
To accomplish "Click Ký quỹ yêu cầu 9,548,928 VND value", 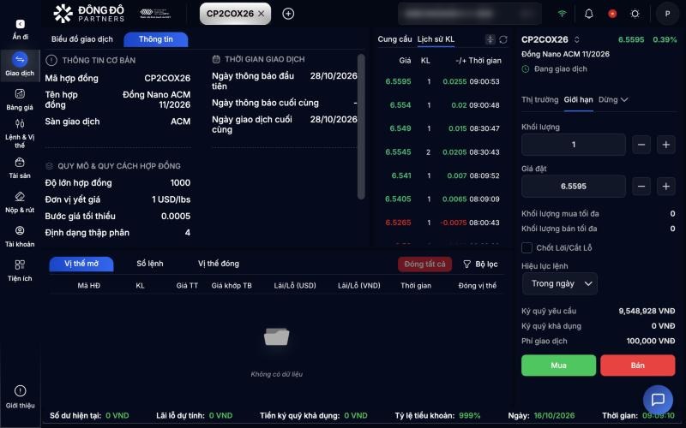I will pos(647,311).
